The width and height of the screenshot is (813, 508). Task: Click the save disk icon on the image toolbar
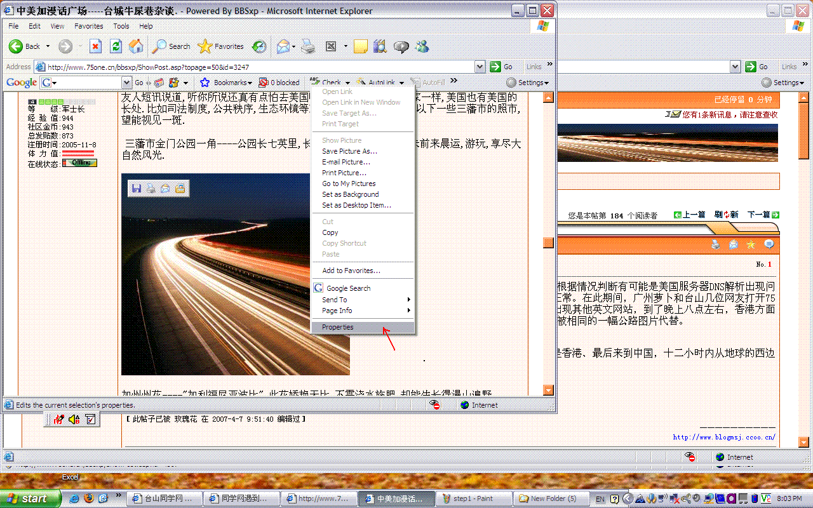136,188
